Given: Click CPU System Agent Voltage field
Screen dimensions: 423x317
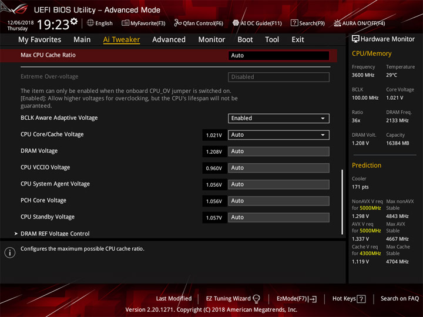Looking at the screenshot, I should [278, 184].
